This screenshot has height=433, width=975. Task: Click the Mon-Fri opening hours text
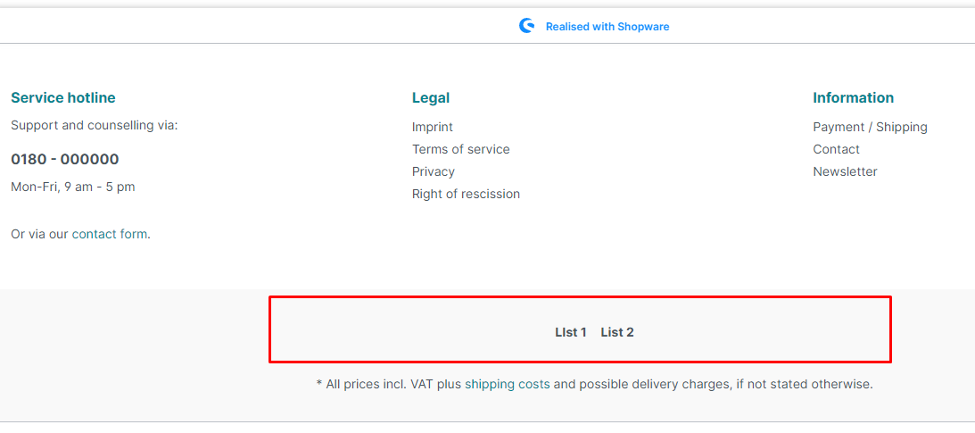click(73, 187)
